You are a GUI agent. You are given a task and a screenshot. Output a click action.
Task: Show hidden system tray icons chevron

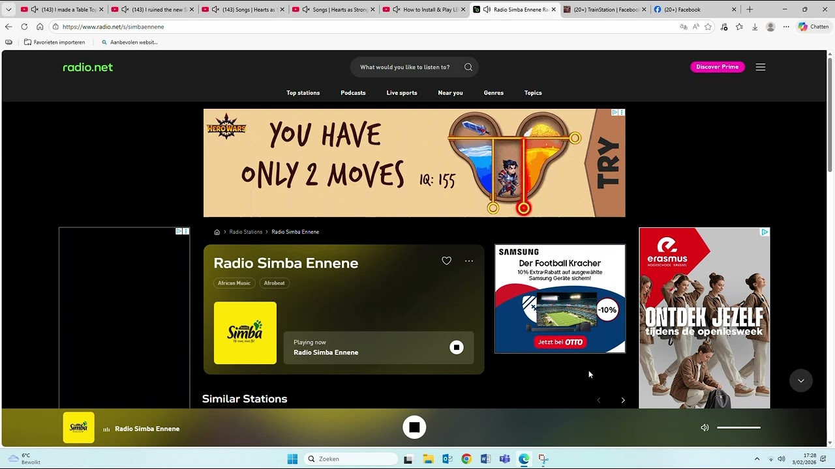pos(757,459)
